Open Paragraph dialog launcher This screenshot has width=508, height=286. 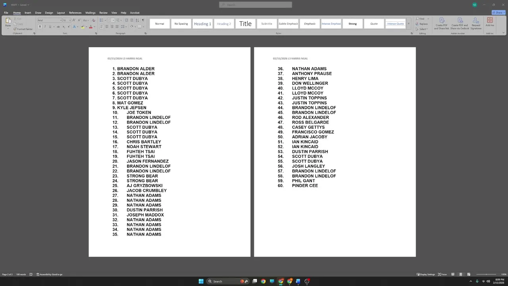click(x=145, y=33)
